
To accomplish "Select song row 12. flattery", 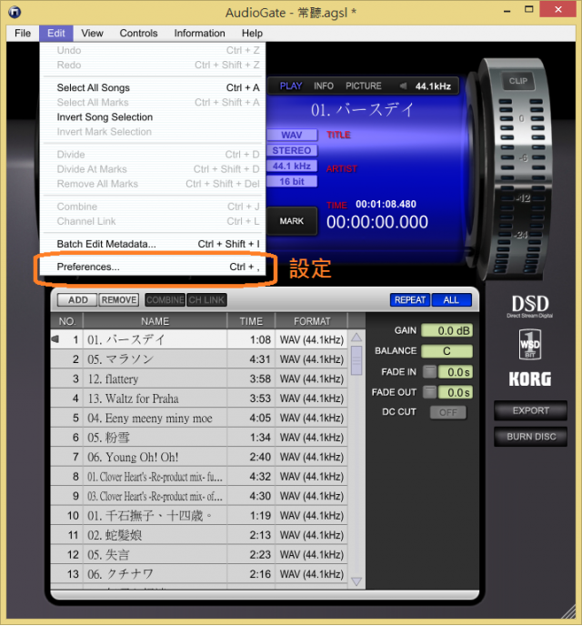I will click(x=199, y=379).
